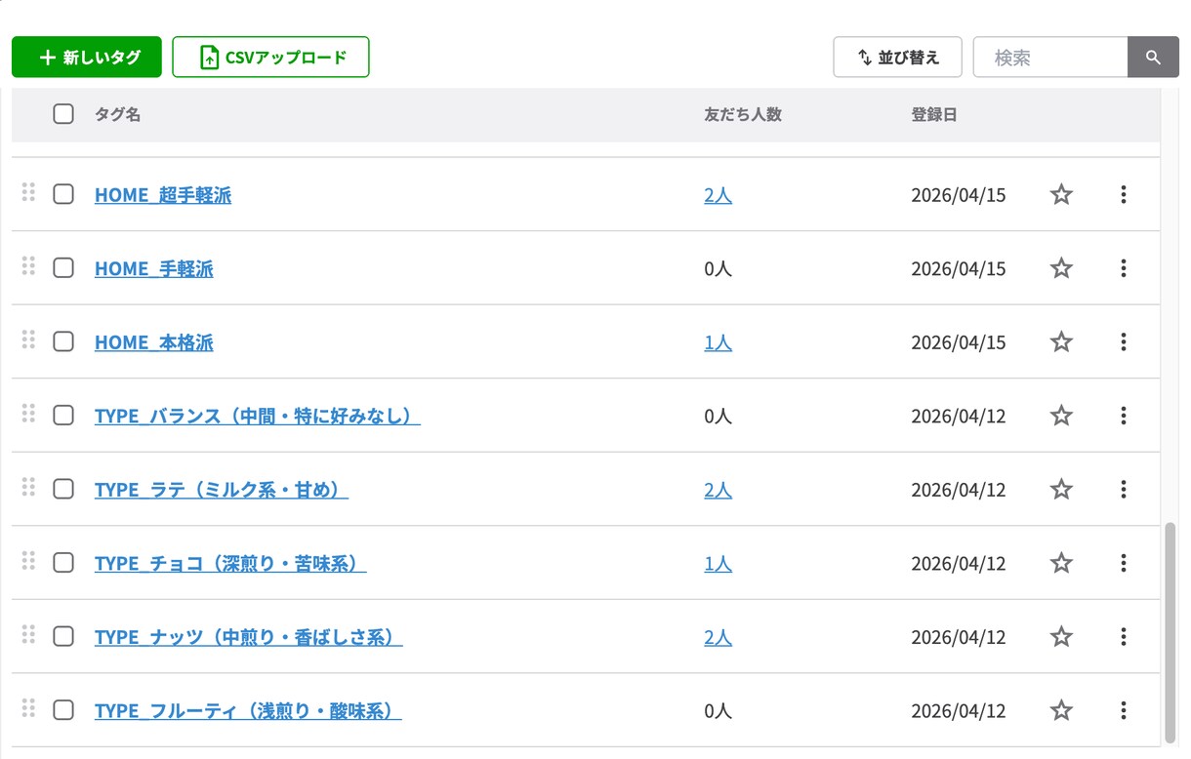This screenshot has height=759, width=1191.
Task: Toggle the select-all checkbox in header
Action: (63, 114)
